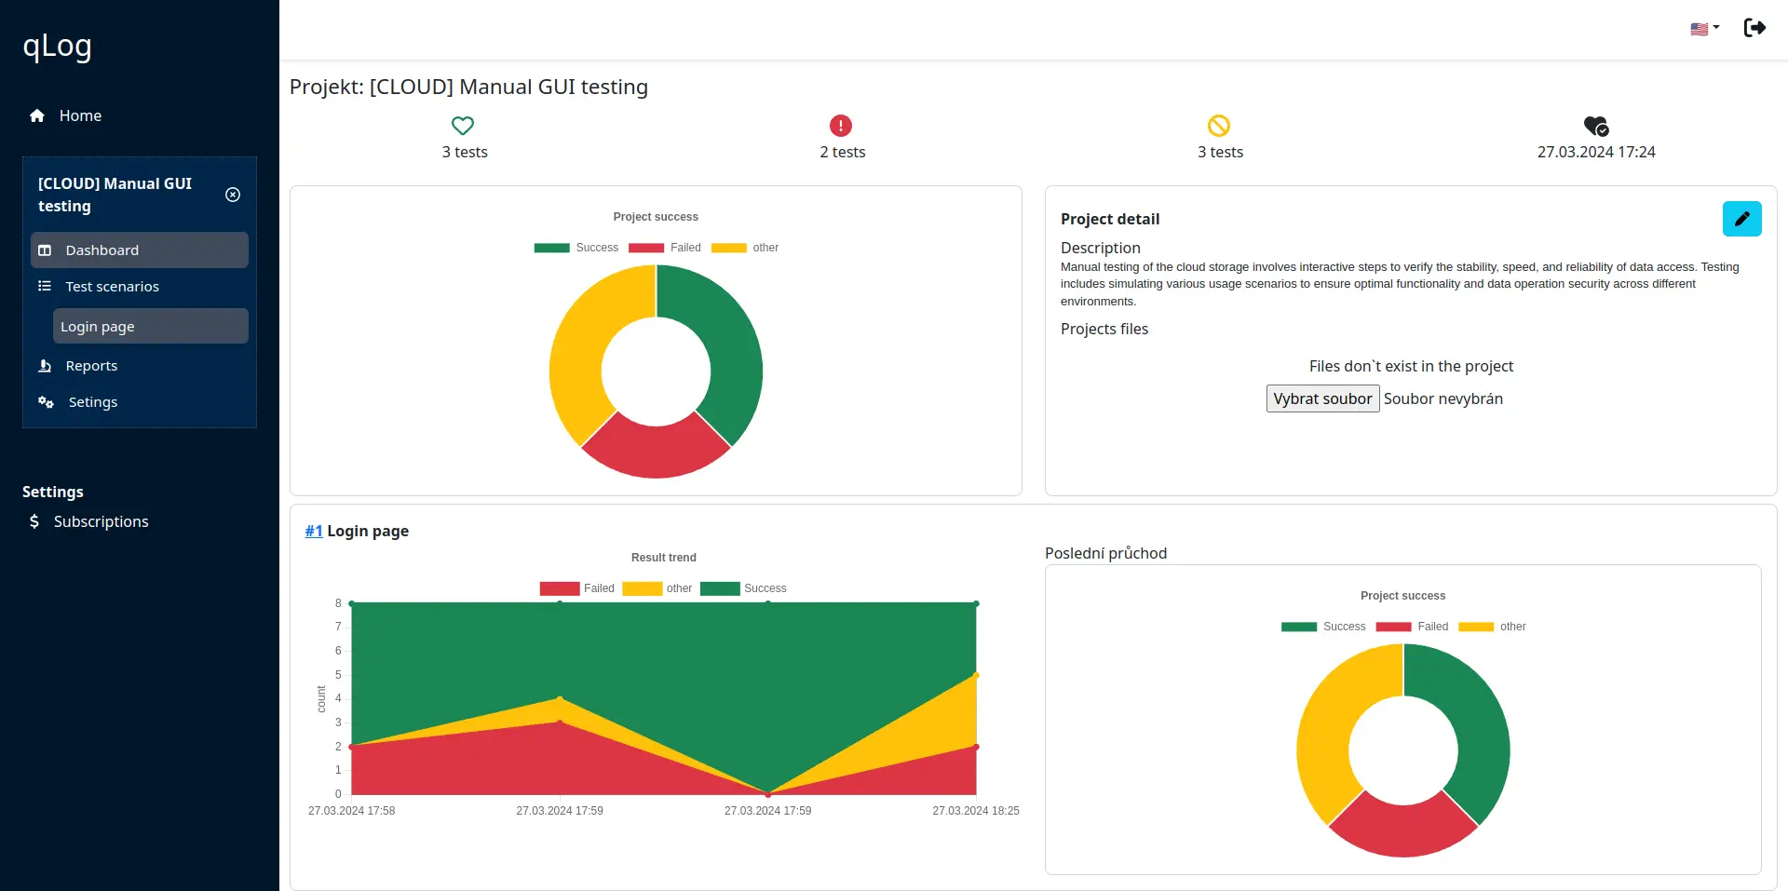
Task: Open the #1 scenario link
Action: pos(314,531)
